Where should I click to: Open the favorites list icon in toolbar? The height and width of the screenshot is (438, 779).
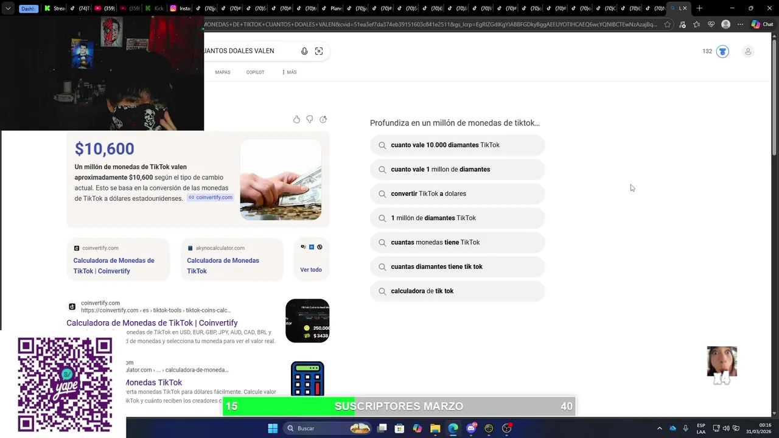pyautogui.click(x=697, y=24)
